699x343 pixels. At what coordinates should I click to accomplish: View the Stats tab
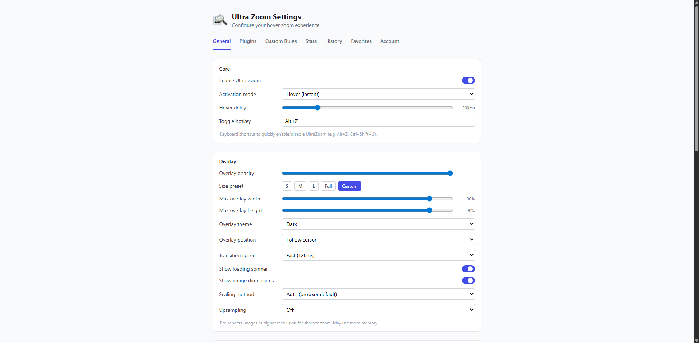tap(310, 41)
